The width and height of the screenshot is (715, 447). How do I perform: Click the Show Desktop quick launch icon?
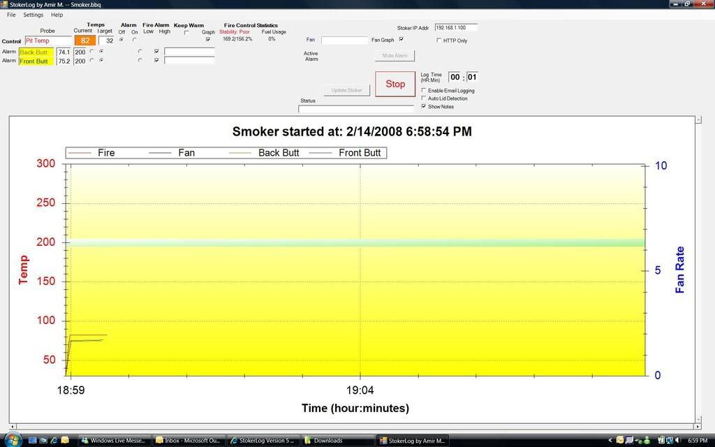tap(33, 441)
